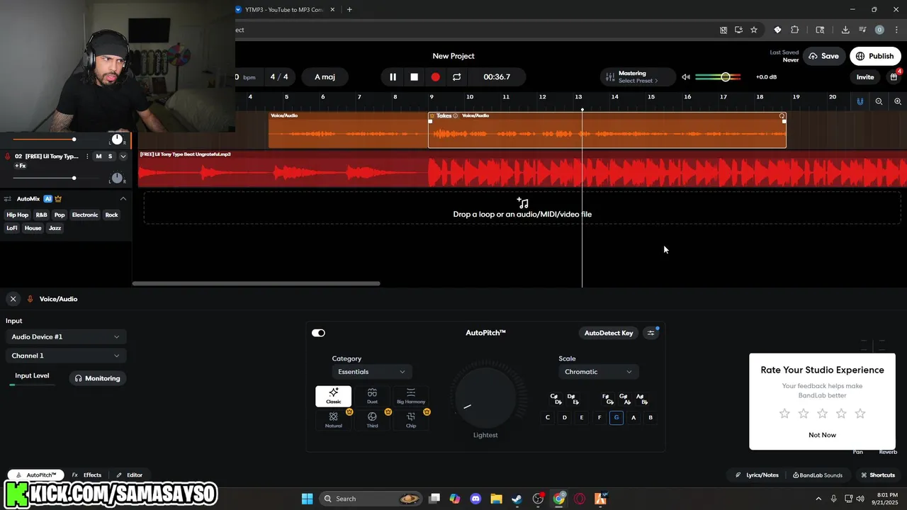Screen dimensions: 907x510
Task: Open the Channel 1 dropdown
Action: click(x=66, y=356)
